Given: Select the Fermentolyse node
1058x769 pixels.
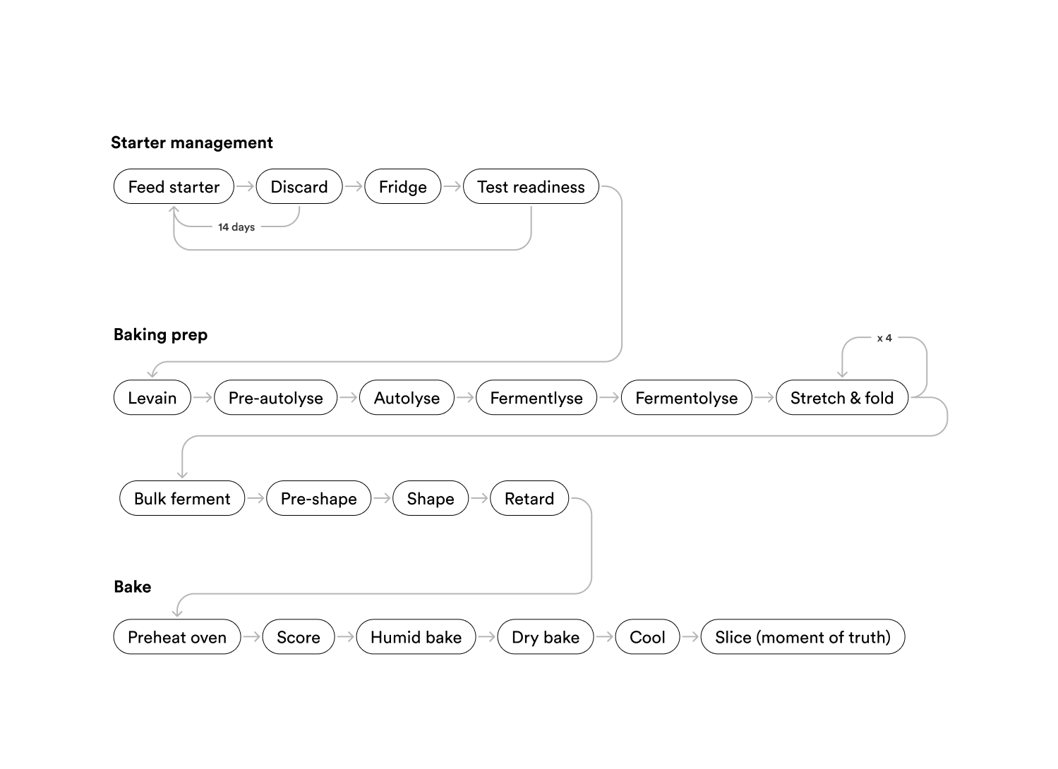Looking at the screenshot, I should 686,398.
